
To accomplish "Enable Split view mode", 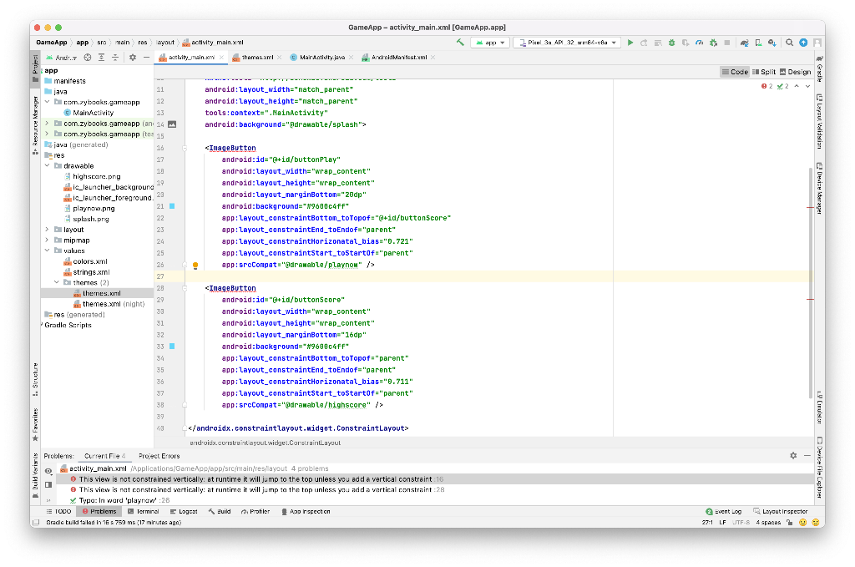I will tap(766, 71).
